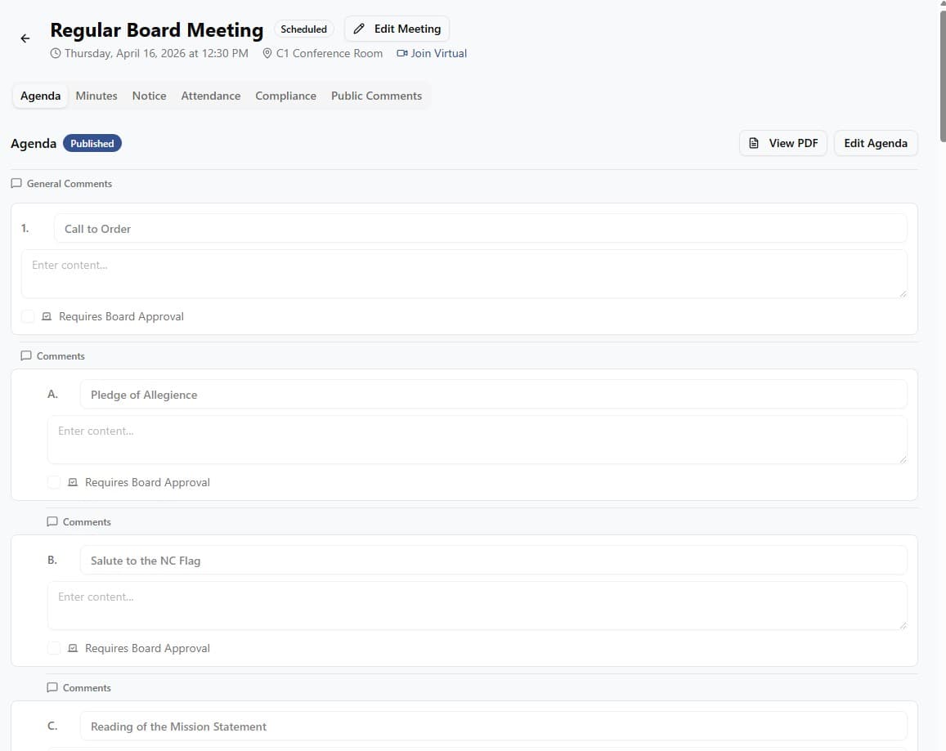Screen dimensions: 946x751
Task: Click the General Comments speech bubble icon
Action: click(16, 183)
